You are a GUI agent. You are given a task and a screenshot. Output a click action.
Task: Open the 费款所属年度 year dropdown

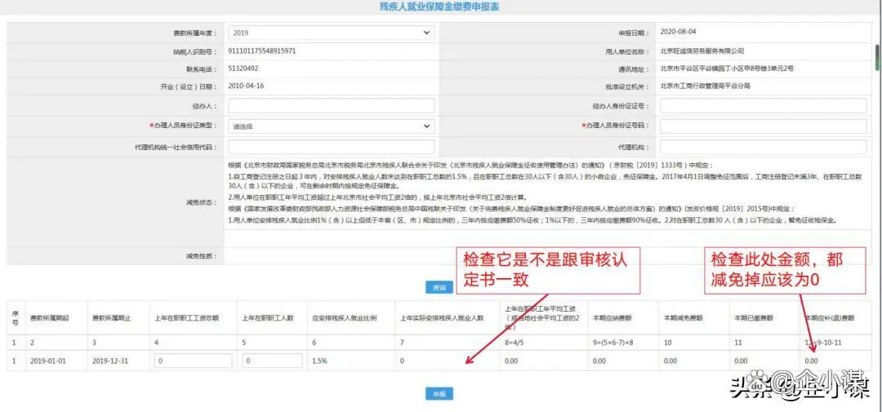click(x=331, y=33)
